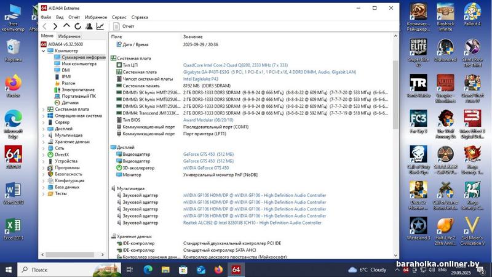
Task: Open the Gigabyte GA-P43T-ES3G motherboard link
Action: (269, 72)
